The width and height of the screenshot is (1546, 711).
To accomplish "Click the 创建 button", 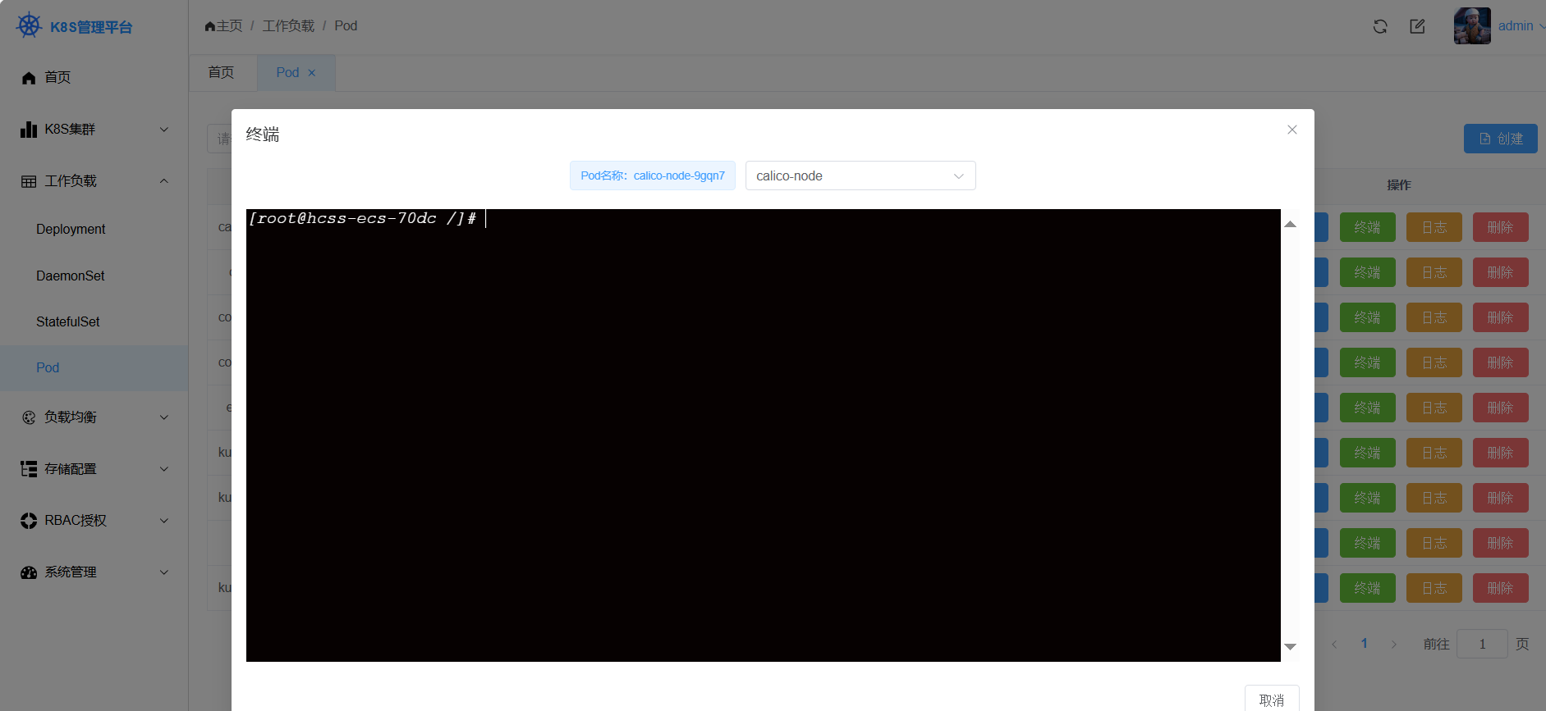I will coord(1500,139).
